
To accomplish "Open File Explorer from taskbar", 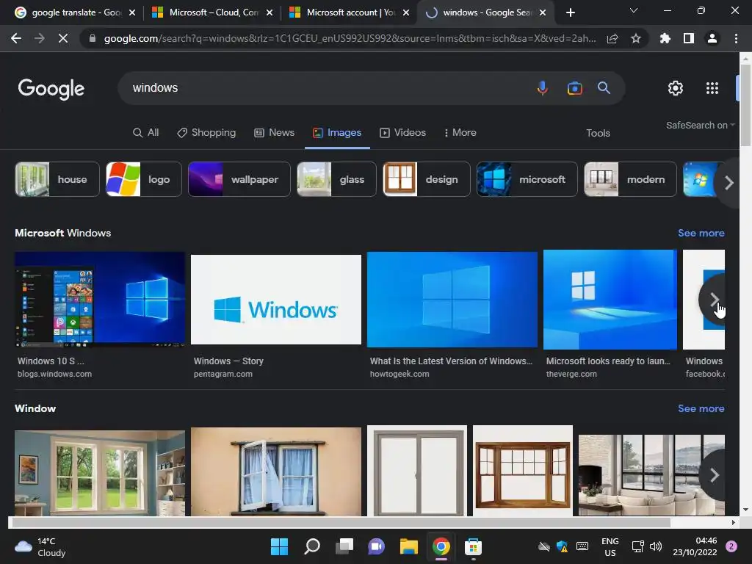I will tap(409, 546).
